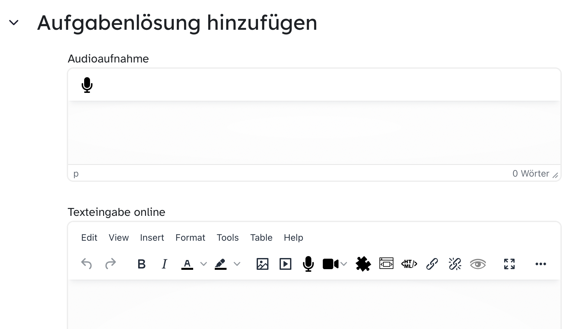
Task: Expand the highlight color dropdown arrow
Action: pyautogui.click(x=237, y=264)
